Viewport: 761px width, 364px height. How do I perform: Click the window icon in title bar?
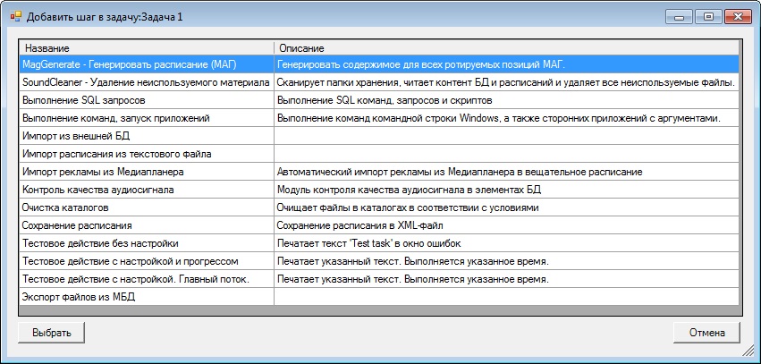click(16, 16)
